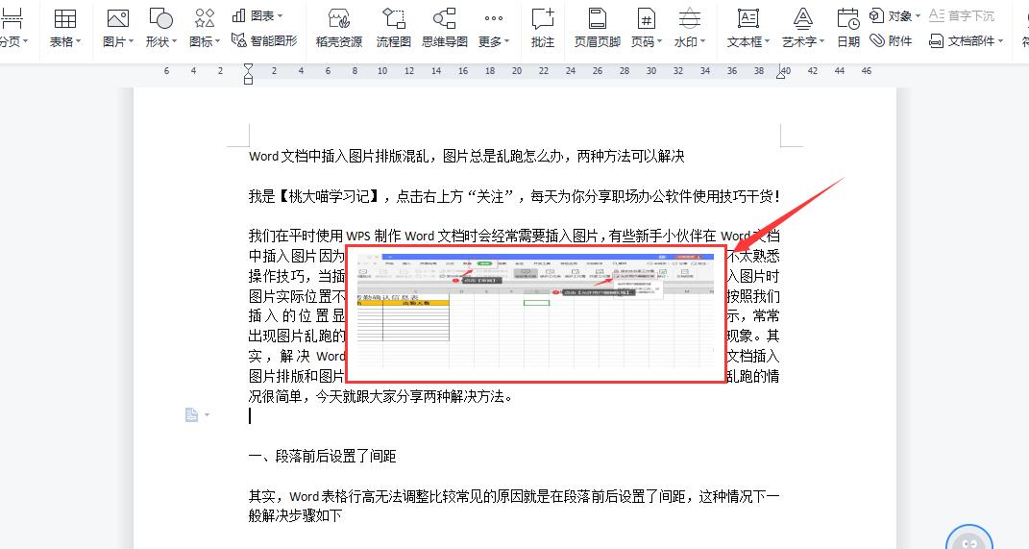Click the 分页 (Page break) icon
The image size is (1029, 549).
point(11,18)
